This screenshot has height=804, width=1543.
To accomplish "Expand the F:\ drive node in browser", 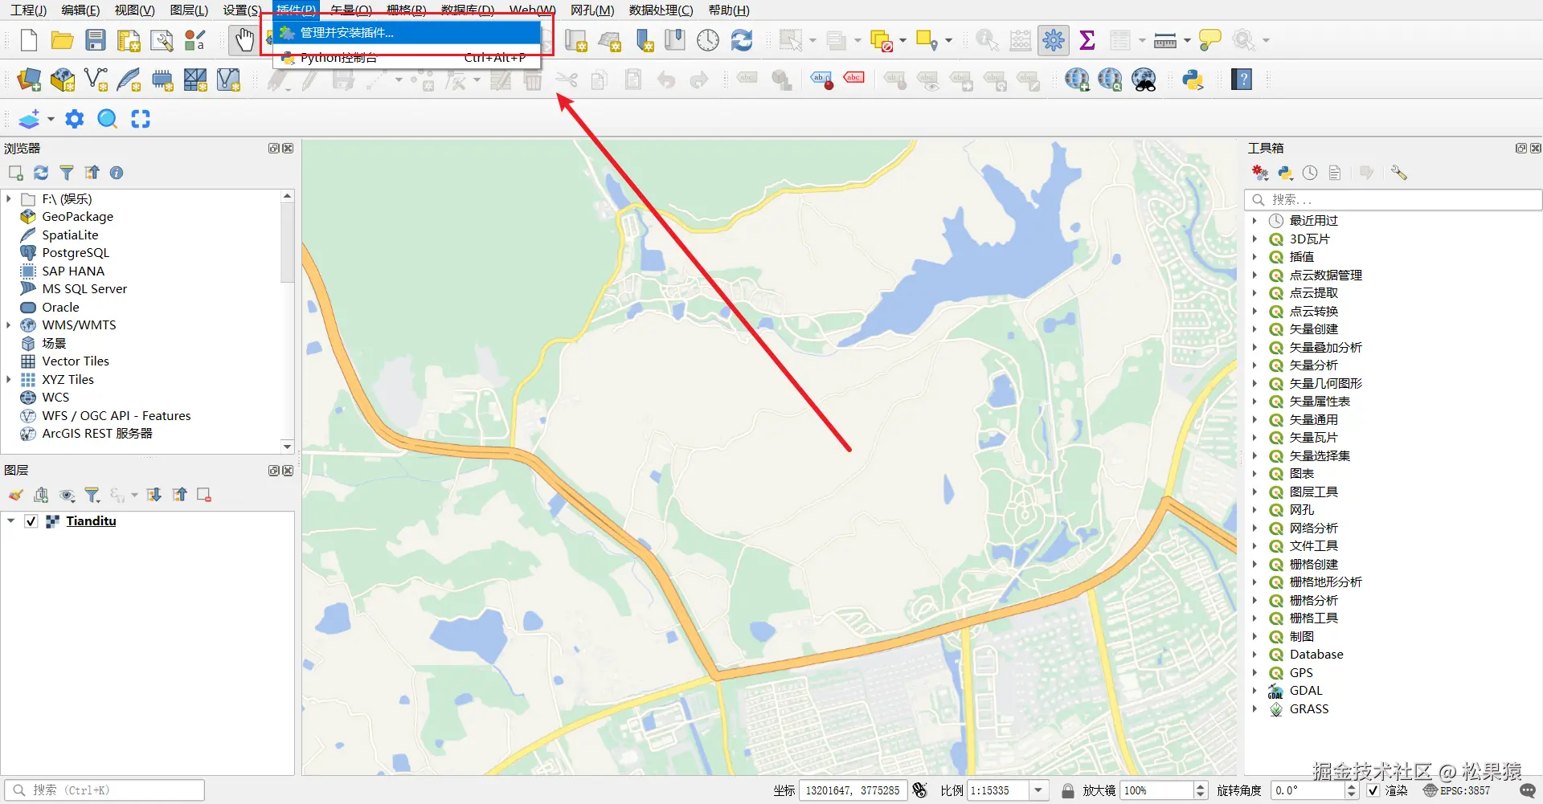I will tap(9, 199).
